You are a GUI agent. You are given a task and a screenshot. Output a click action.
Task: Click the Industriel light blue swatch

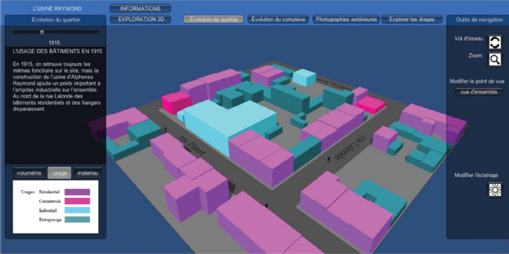pos(77,210)
